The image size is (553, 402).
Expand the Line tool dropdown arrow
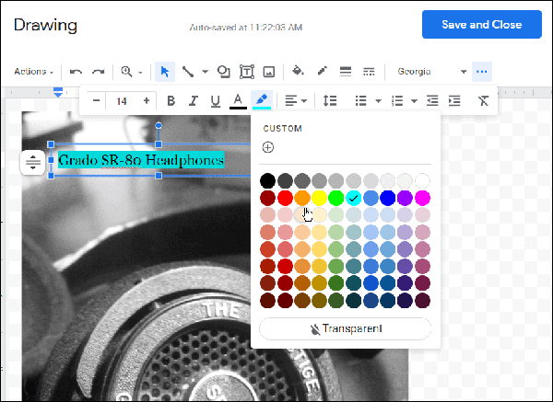pos(205,72)
